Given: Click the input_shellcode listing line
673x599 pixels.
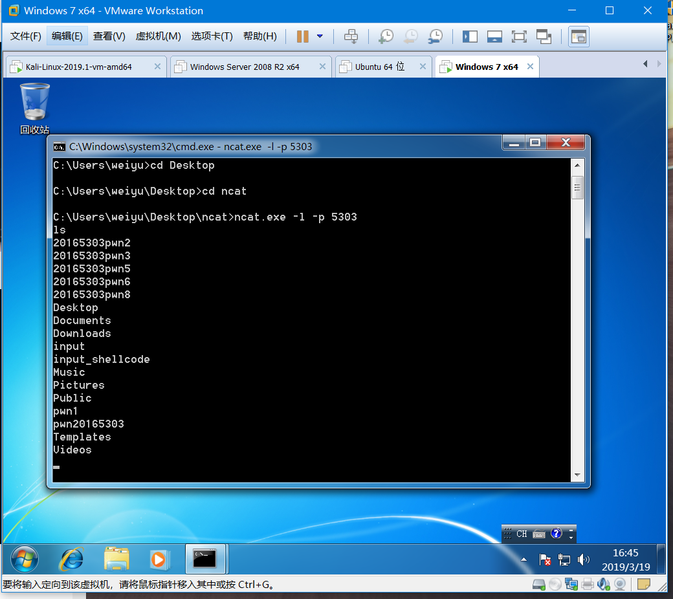Looking at the screenshot, I should [102, 359].
